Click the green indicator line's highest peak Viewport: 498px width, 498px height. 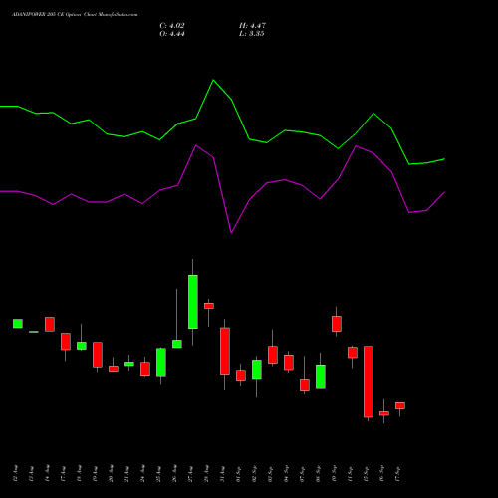click(x=213, y=80)
